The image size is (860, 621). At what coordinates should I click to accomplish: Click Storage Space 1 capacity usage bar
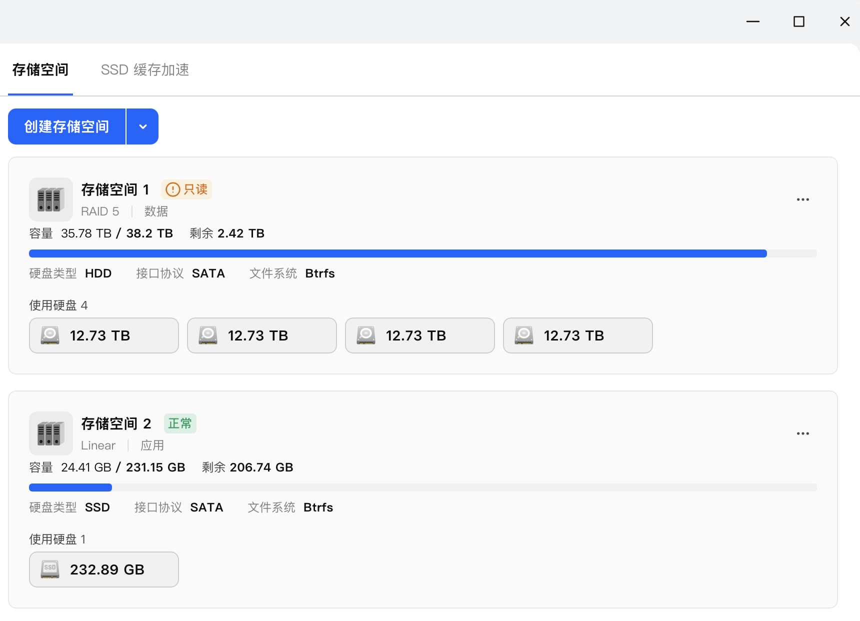coord(422,253)
